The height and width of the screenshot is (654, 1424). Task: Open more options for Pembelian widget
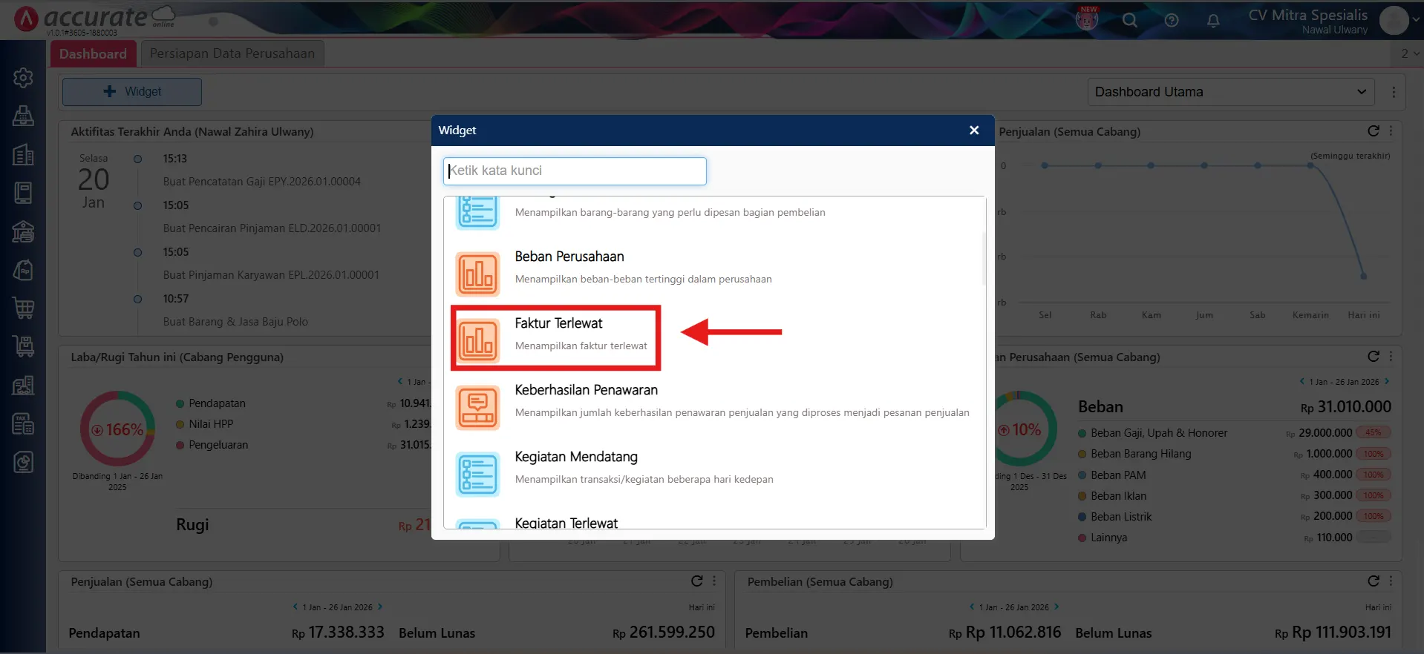click(x=1391, y=581)
